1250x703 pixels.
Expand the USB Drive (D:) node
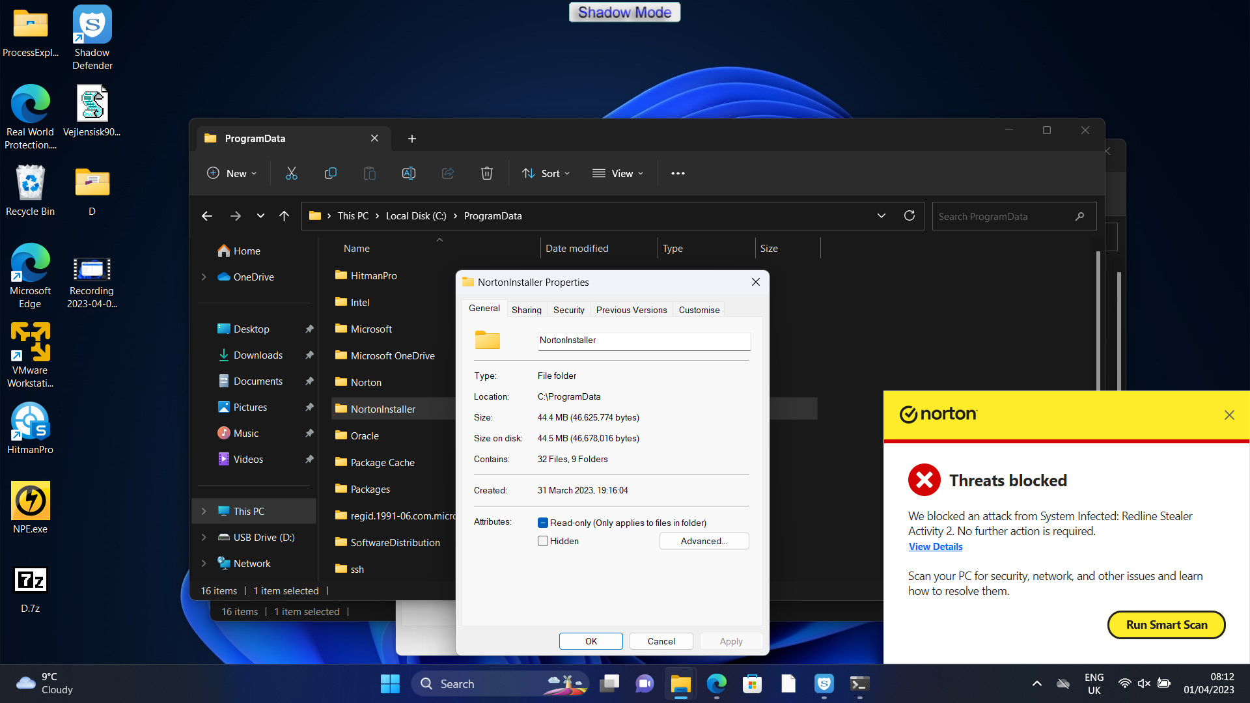coord(204,537)
